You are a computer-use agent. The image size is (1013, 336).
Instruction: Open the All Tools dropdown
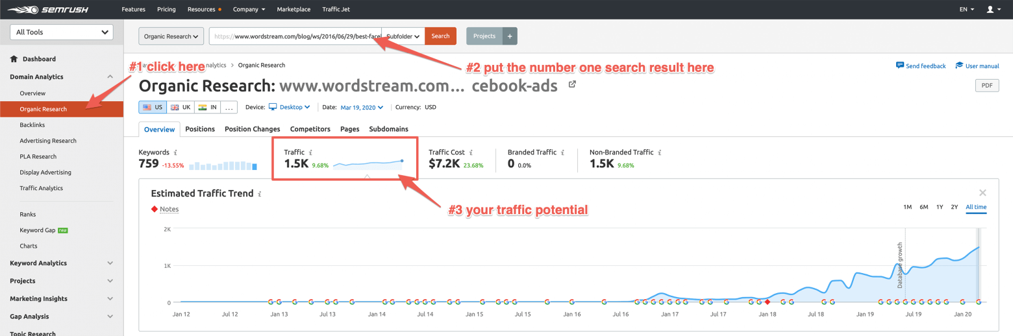coord(62,32)
